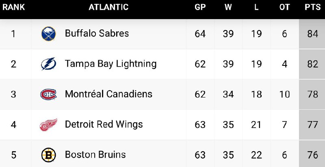
Task: Sort table by W column header
Action: click(x=228, y=7)
